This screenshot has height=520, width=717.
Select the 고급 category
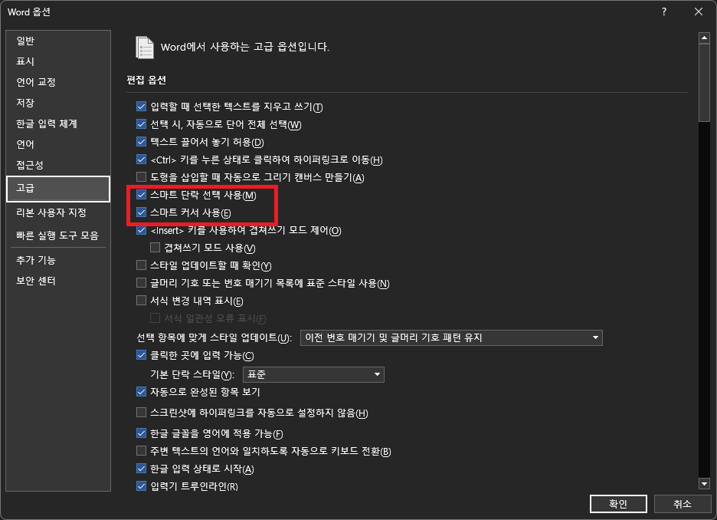coord(58,188)
